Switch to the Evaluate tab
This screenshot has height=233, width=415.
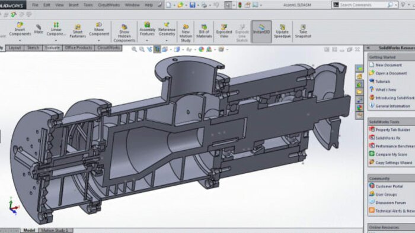(52, 48)
